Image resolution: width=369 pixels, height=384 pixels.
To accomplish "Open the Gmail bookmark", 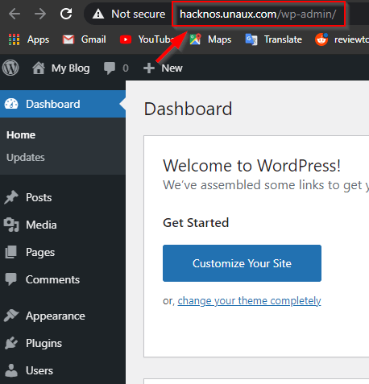I will click(x=84, y=39).
